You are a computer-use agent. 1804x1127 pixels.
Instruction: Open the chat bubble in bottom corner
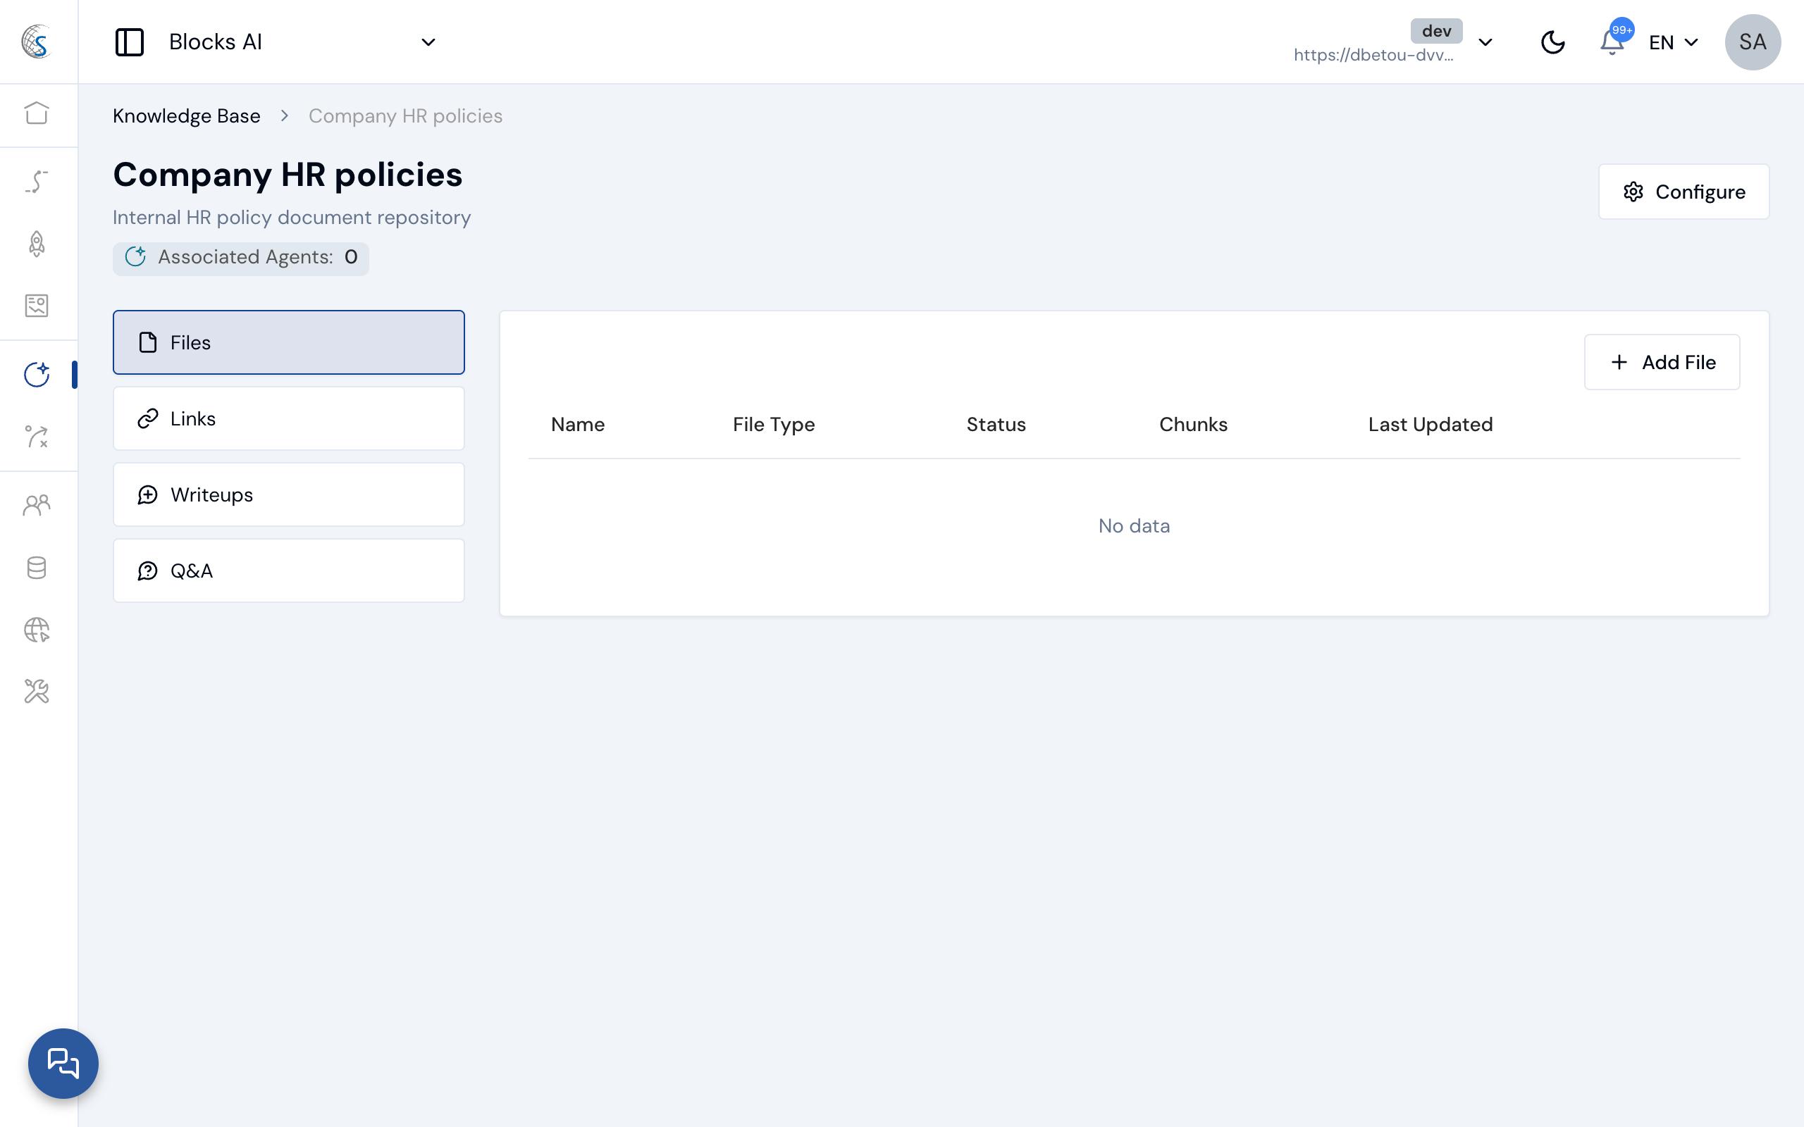[63, 1064]
